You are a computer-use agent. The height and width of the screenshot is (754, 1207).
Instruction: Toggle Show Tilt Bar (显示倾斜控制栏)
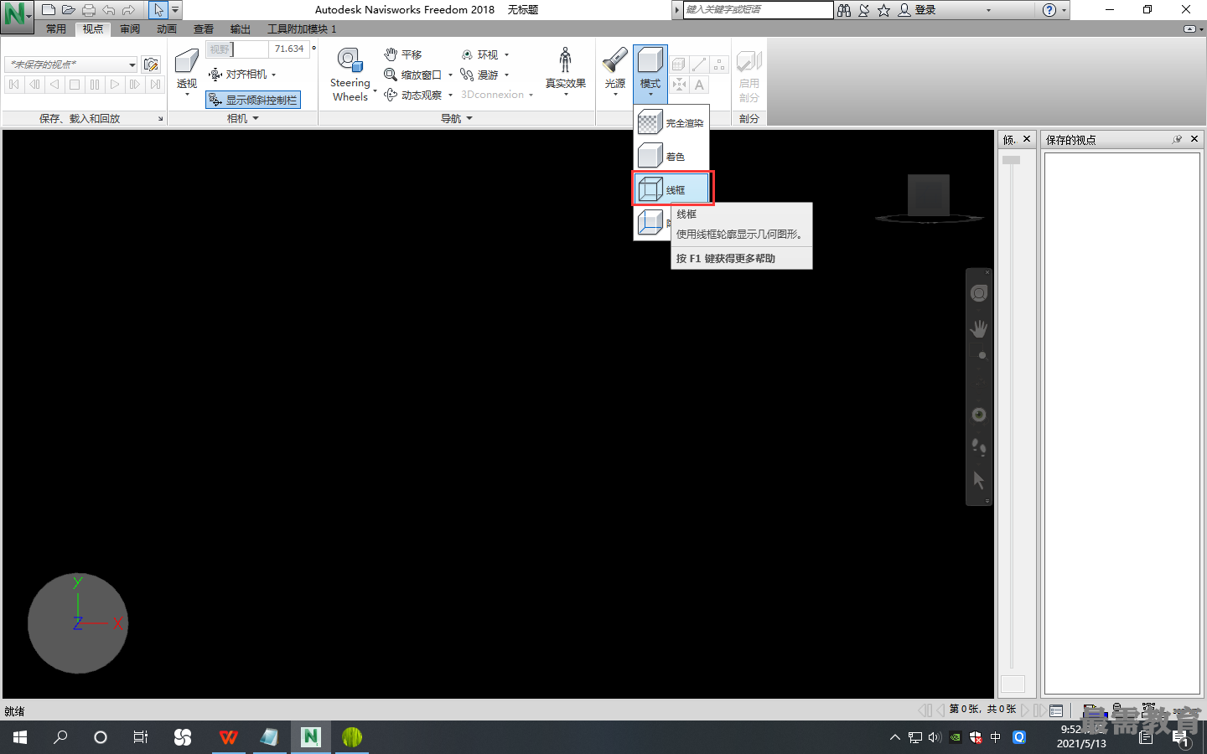point(253,100)
